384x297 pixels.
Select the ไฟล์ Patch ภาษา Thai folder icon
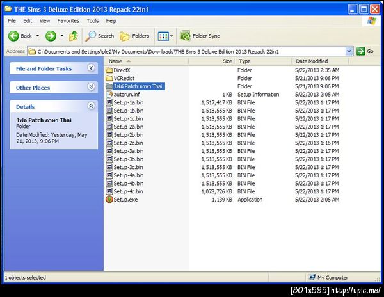[109, 86]
